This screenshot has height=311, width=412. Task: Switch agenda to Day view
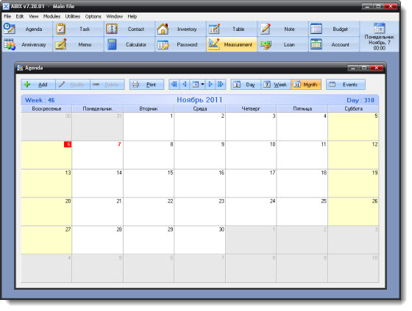(246, 85)
